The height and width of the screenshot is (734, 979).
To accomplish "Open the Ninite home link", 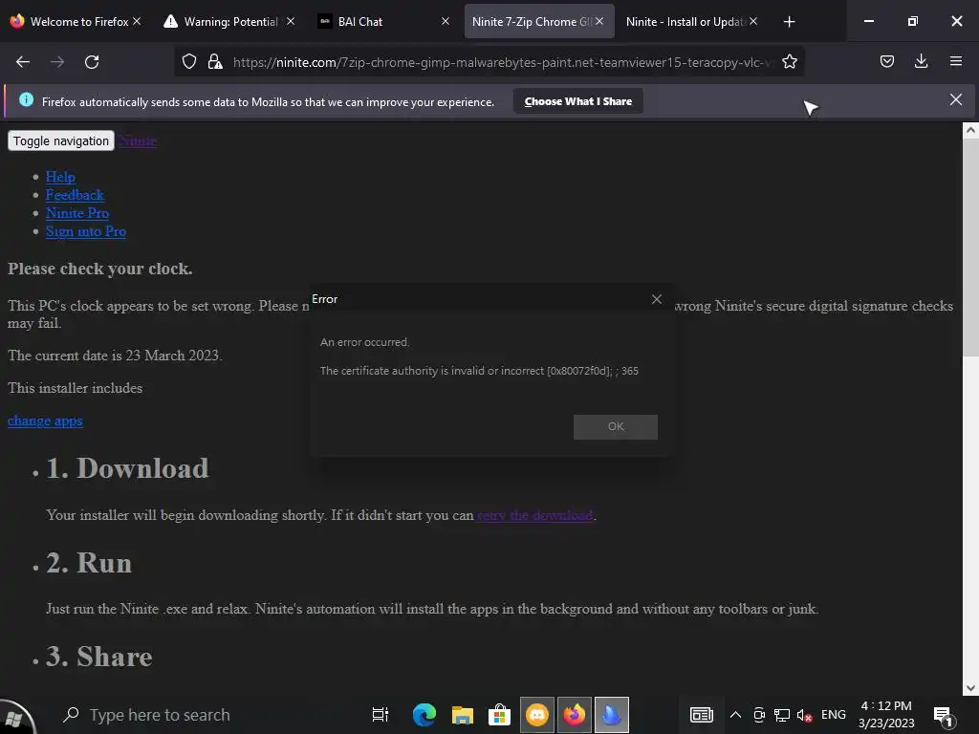I will (x=138, y=140).
